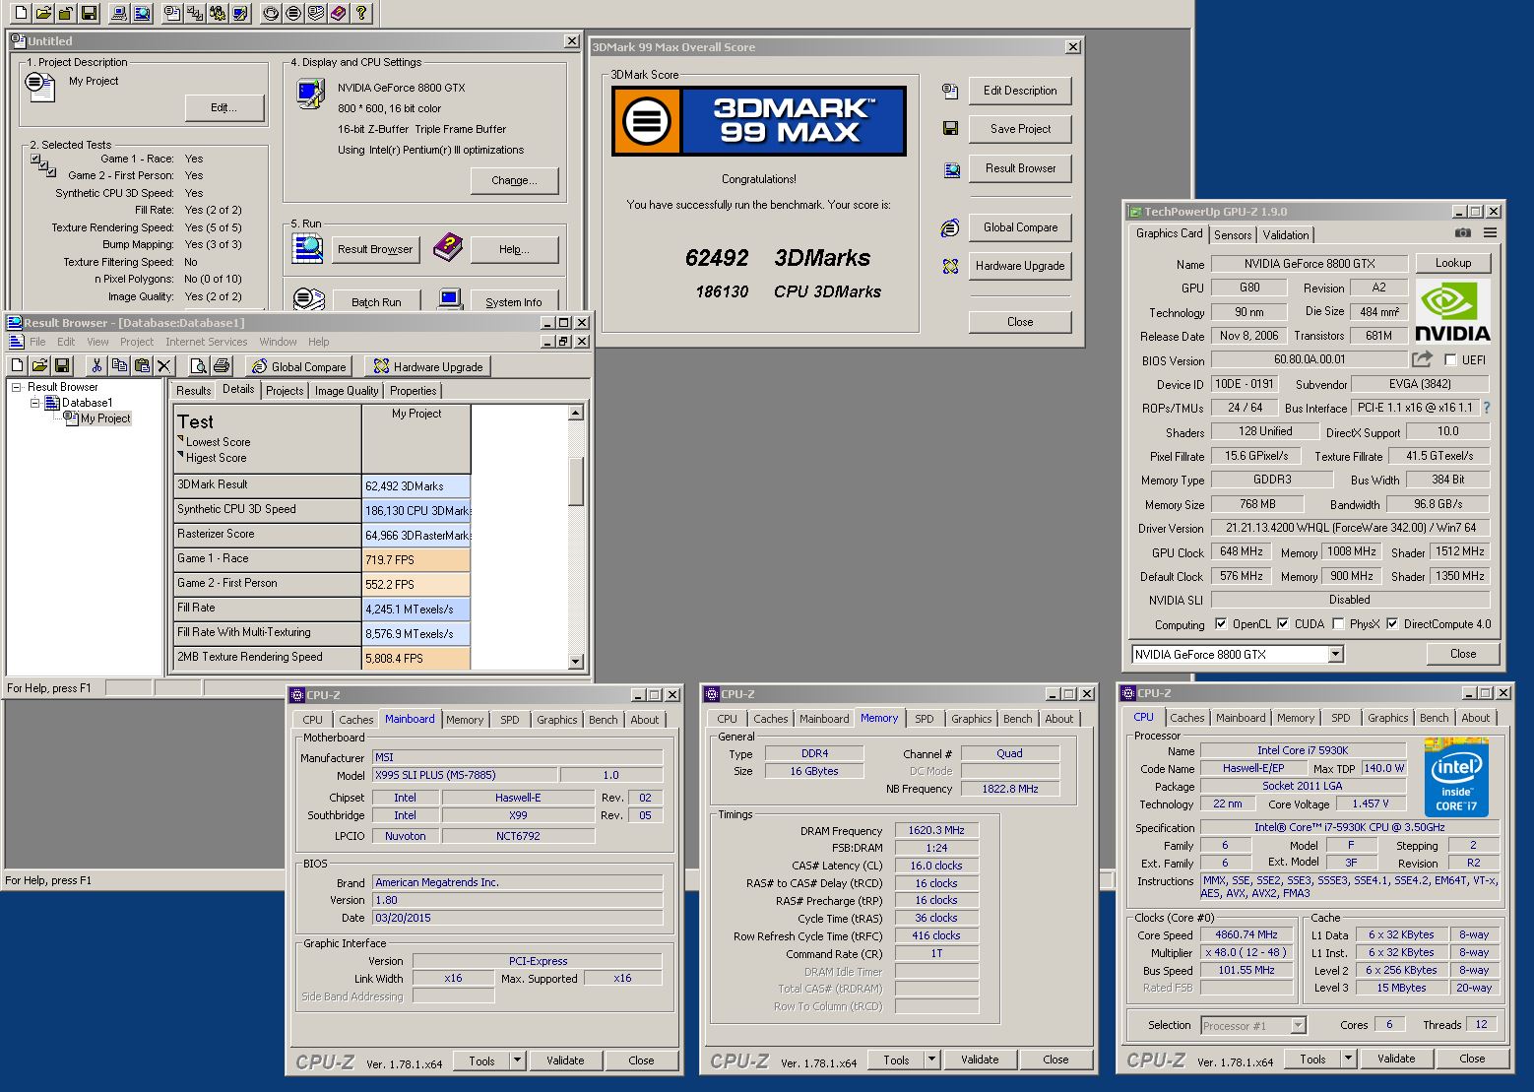Click the results table vertical scrollbar thumb
The width and height of the screenshot is (1534, 1092).
tap(576, 482)
